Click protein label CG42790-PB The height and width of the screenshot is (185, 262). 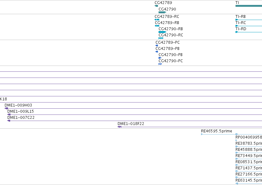pos(171,55)
